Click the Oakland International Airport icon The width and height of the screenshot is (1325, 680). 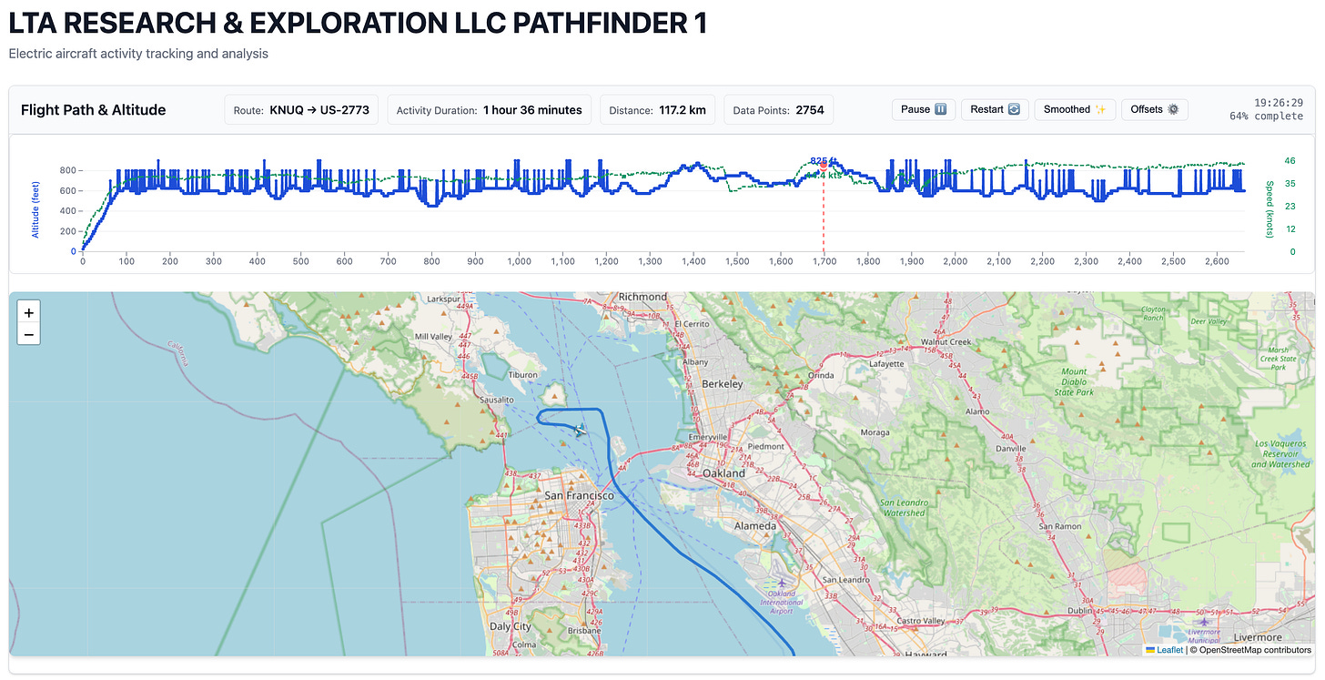click(780, 584)
